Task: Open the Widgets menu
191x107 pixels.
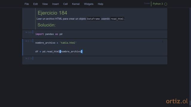Action: click(x=89, y=4)
